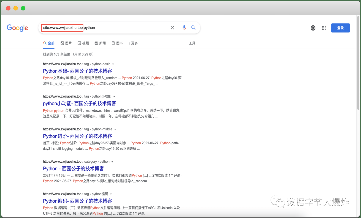This screenshot has height=218, width=361.
Task: Click the 登录 sign-in button
Action: (340, 28)
